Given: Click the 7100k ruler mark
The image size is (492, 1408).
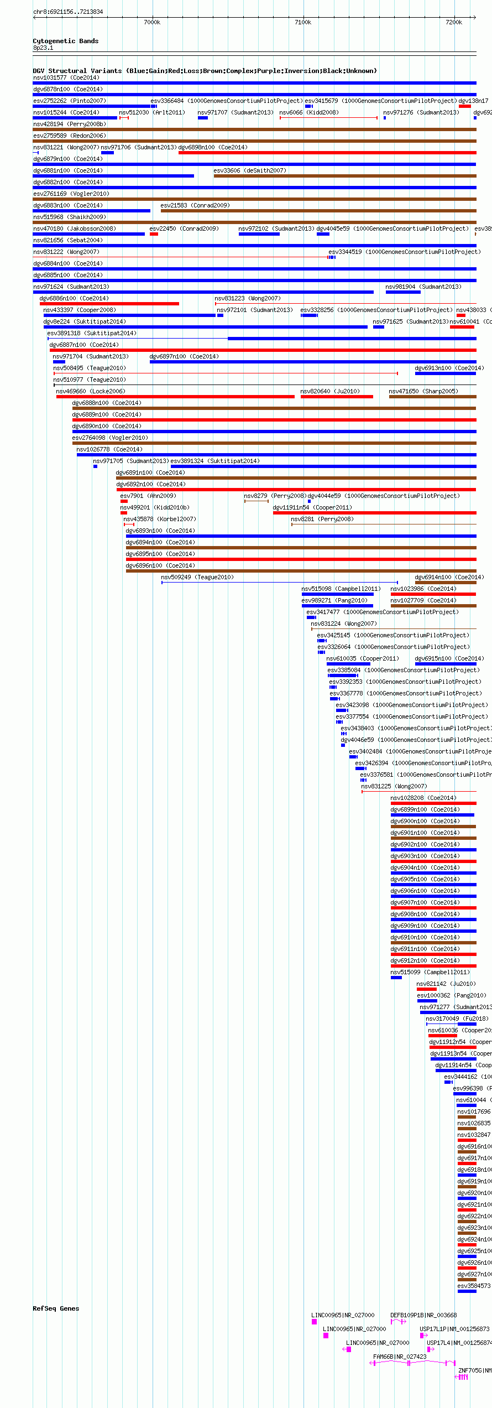Looking at the screenshot, I should (x=303, y=22).
